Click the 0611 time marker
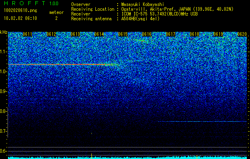The width and height of the screenshot is (250, 159). 27,34
